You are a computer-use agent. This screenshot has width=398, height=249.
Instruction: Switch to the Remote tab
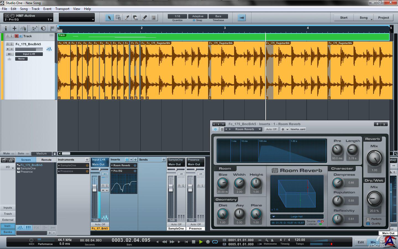tap(46, 160)
